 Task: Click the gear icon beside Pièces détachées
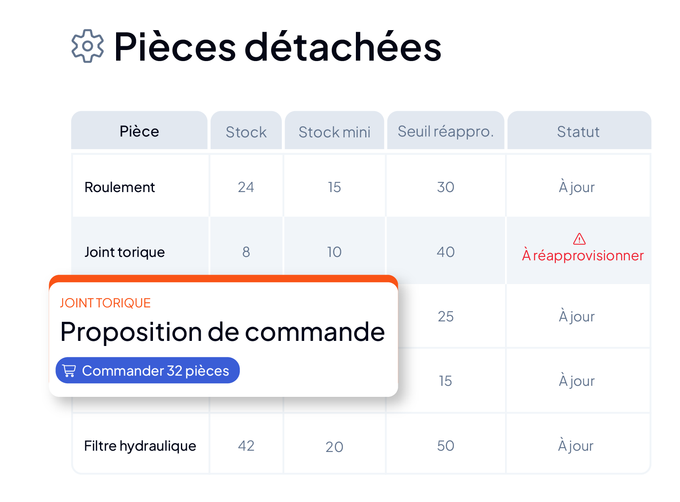point(87,46)
